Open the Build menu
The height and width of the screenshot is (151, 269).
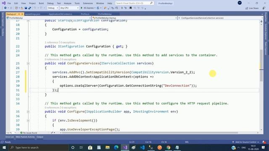pyautogui.click(x=41, y=3)
